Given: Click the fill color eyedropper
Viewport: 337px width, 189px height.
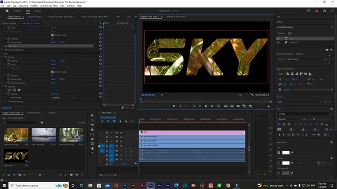Looking at the screenshot, I should (292, 153).
